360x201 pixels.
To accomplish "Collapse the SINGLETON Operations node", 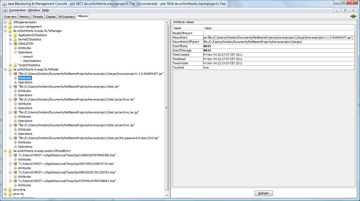I will [x=15, y=52].
